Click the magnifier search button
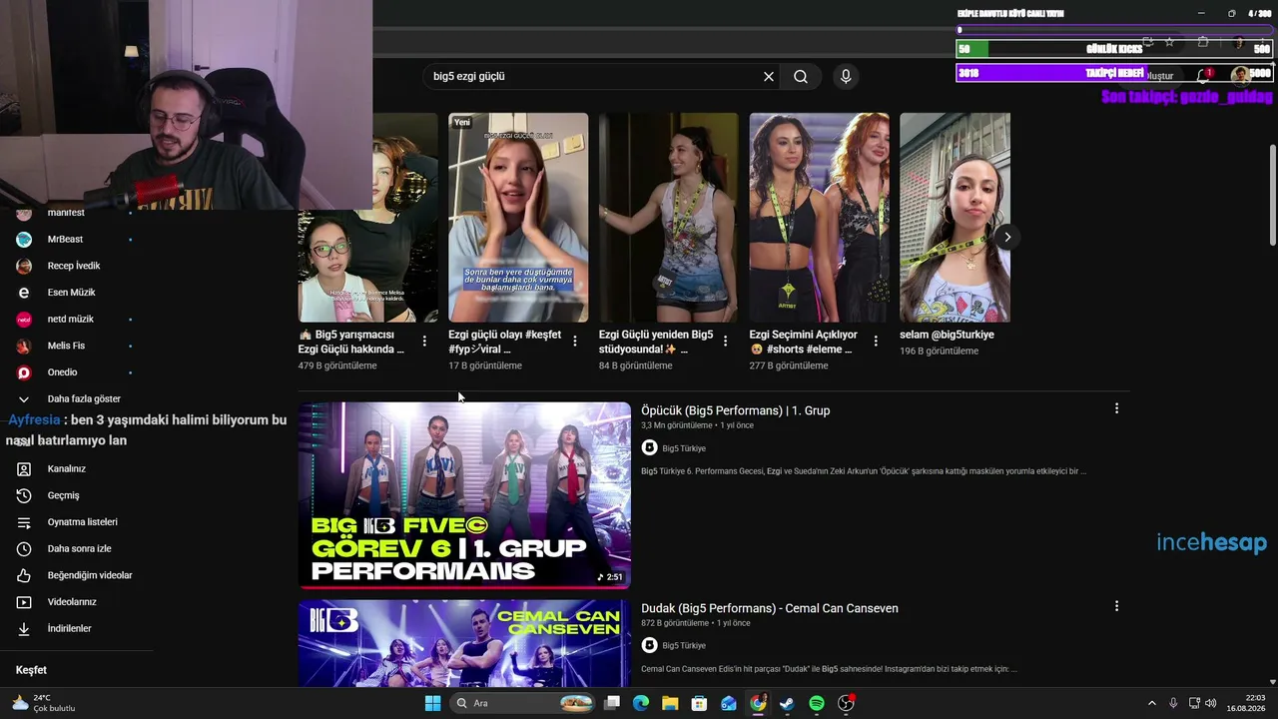Screen dimensions: 1278x719 [x=801, y=77]
